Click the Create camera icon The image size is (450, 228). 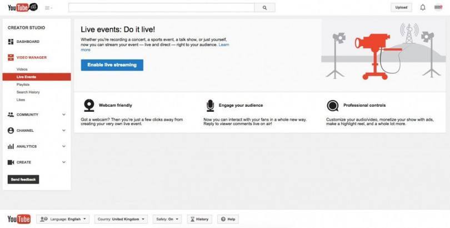click(11, 162)
